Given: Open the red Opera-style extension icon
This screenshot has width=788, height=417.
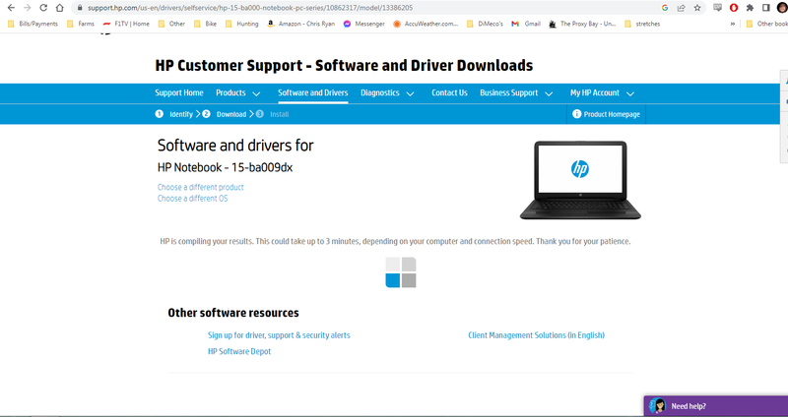Looking at the screenshot, I should pos(734,8).
